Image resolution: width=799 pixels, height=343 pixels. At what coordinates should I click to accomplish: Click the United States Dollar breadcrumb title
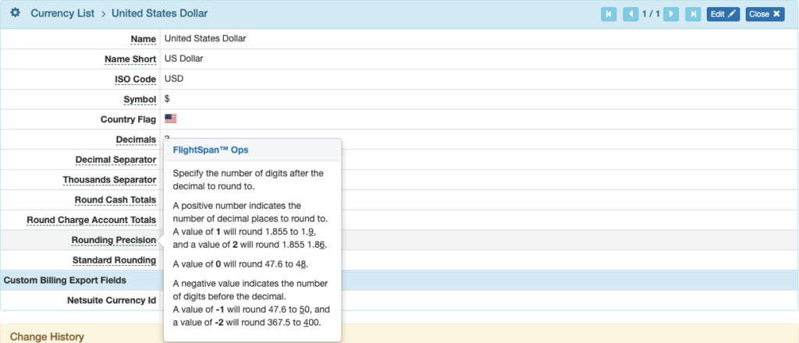click(160, 14)
